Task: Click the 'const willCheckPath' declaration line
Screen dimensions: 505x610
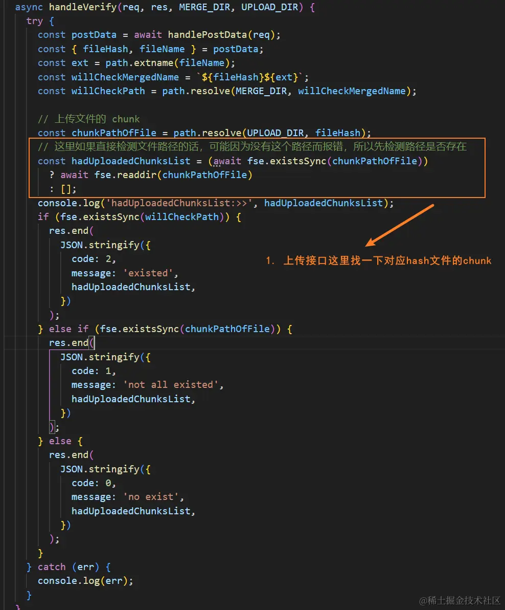Action: 227,91
